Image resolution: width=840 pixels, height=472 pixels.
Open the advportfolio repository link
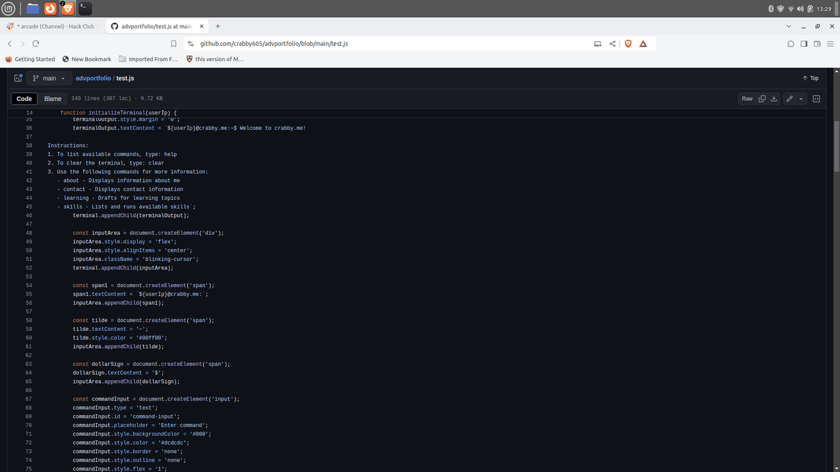pyautogui.click(x=93, y=78)
